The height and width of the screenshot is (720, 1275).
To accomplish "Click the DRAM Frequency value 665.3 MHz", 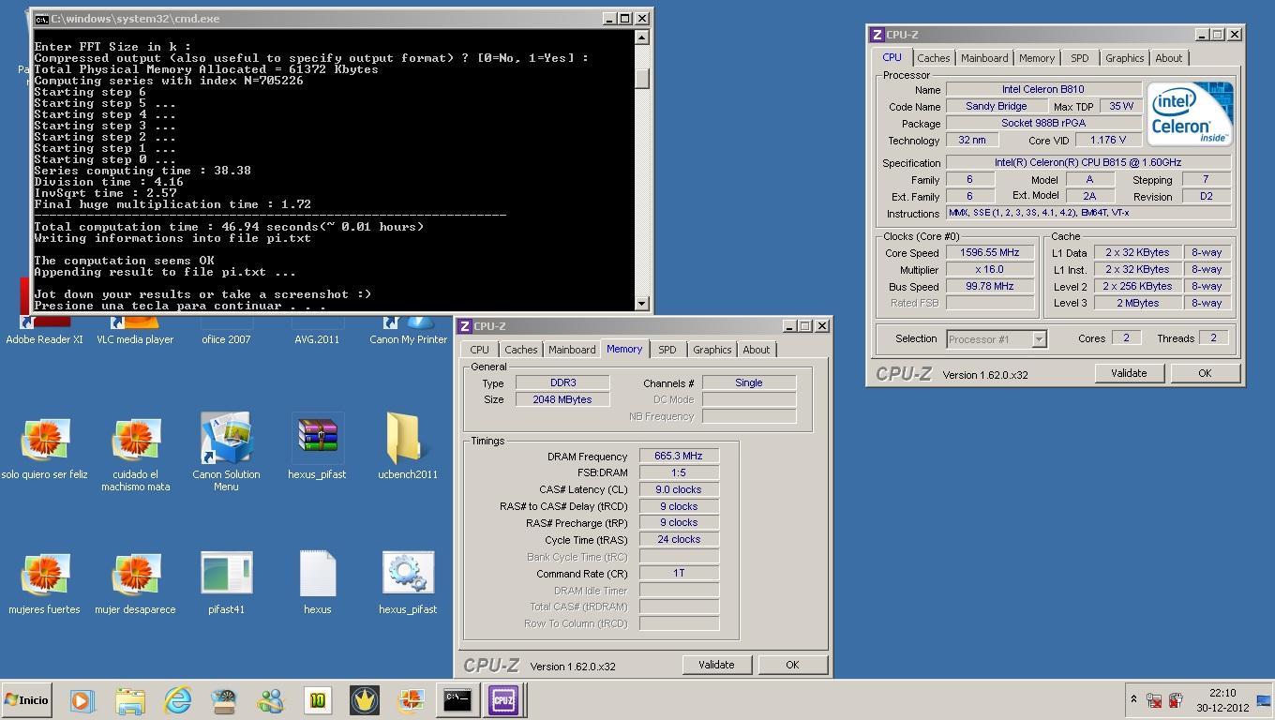I will pos(679,456).
